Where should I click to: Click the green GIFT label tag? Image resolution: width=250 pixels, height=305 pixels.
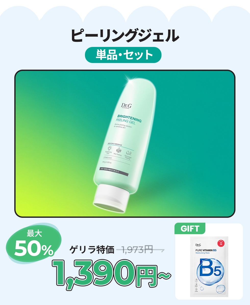(190, 228)
